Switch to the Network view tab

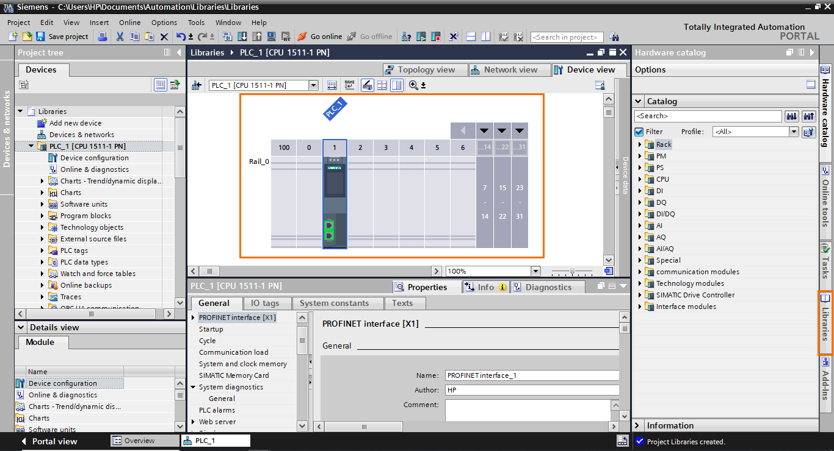(510, 69)
